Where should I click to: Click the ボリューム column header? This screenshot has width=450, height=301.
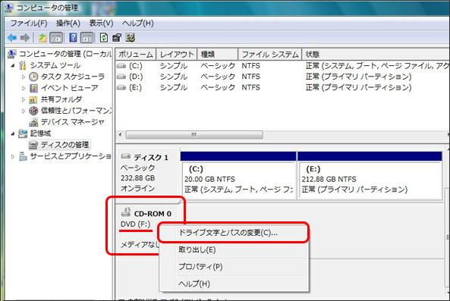pos(136,54)
